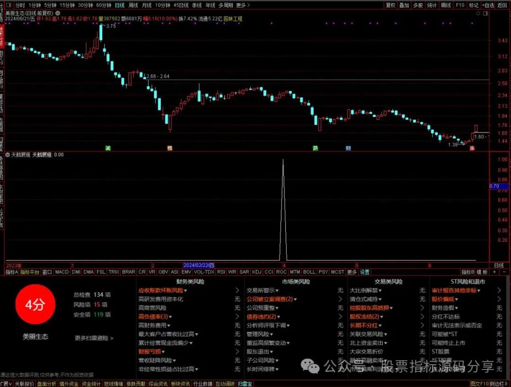Switch to the 分时 time-sharing view

pos(20,5)
